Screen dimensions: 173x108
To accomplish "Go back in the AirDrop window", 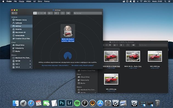I will (x=13, y=13).
